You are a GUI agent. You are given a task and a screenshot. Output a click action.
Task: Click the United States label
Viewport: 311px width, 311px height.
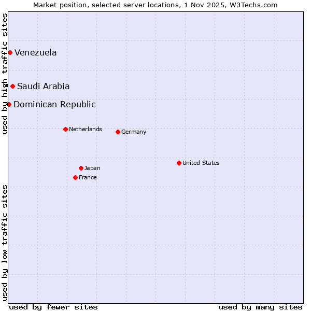(201, 163)
